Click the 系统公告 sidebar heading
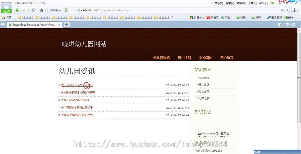The image size is (301, 154). coord(203,112)
